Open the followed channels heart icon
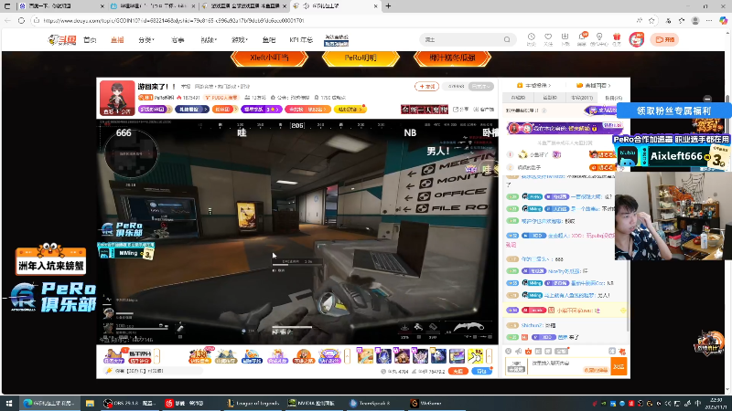The width and height of the screenshot is (732, 411). (548, 37)
